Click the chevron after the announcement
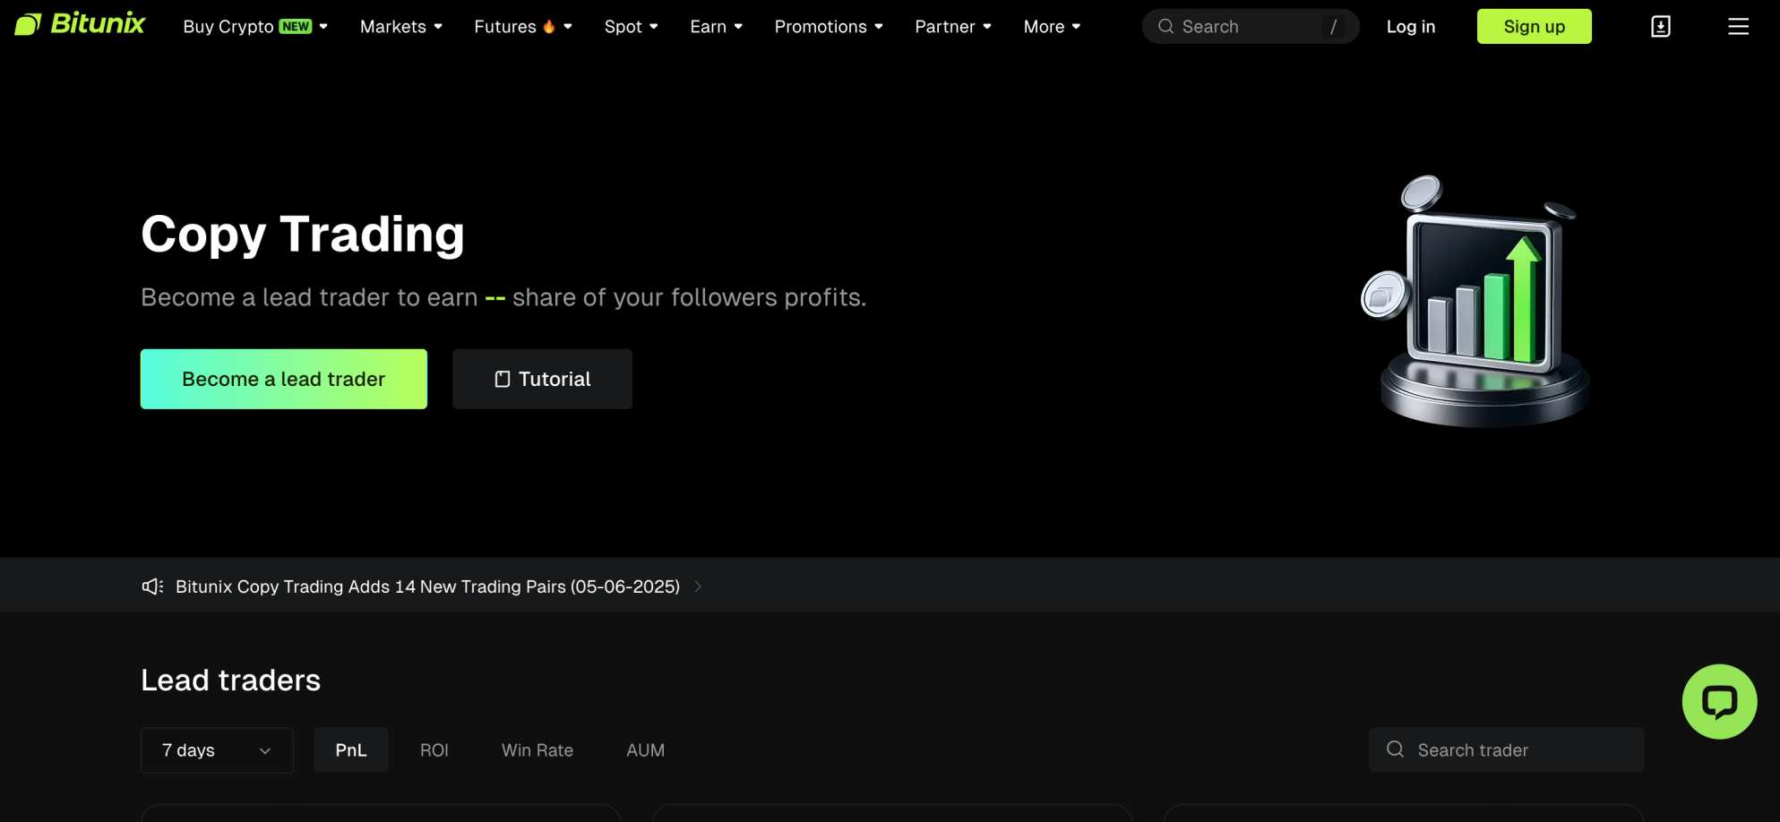The height and width of the screenshot is (822, 1780). pos(698,587)
